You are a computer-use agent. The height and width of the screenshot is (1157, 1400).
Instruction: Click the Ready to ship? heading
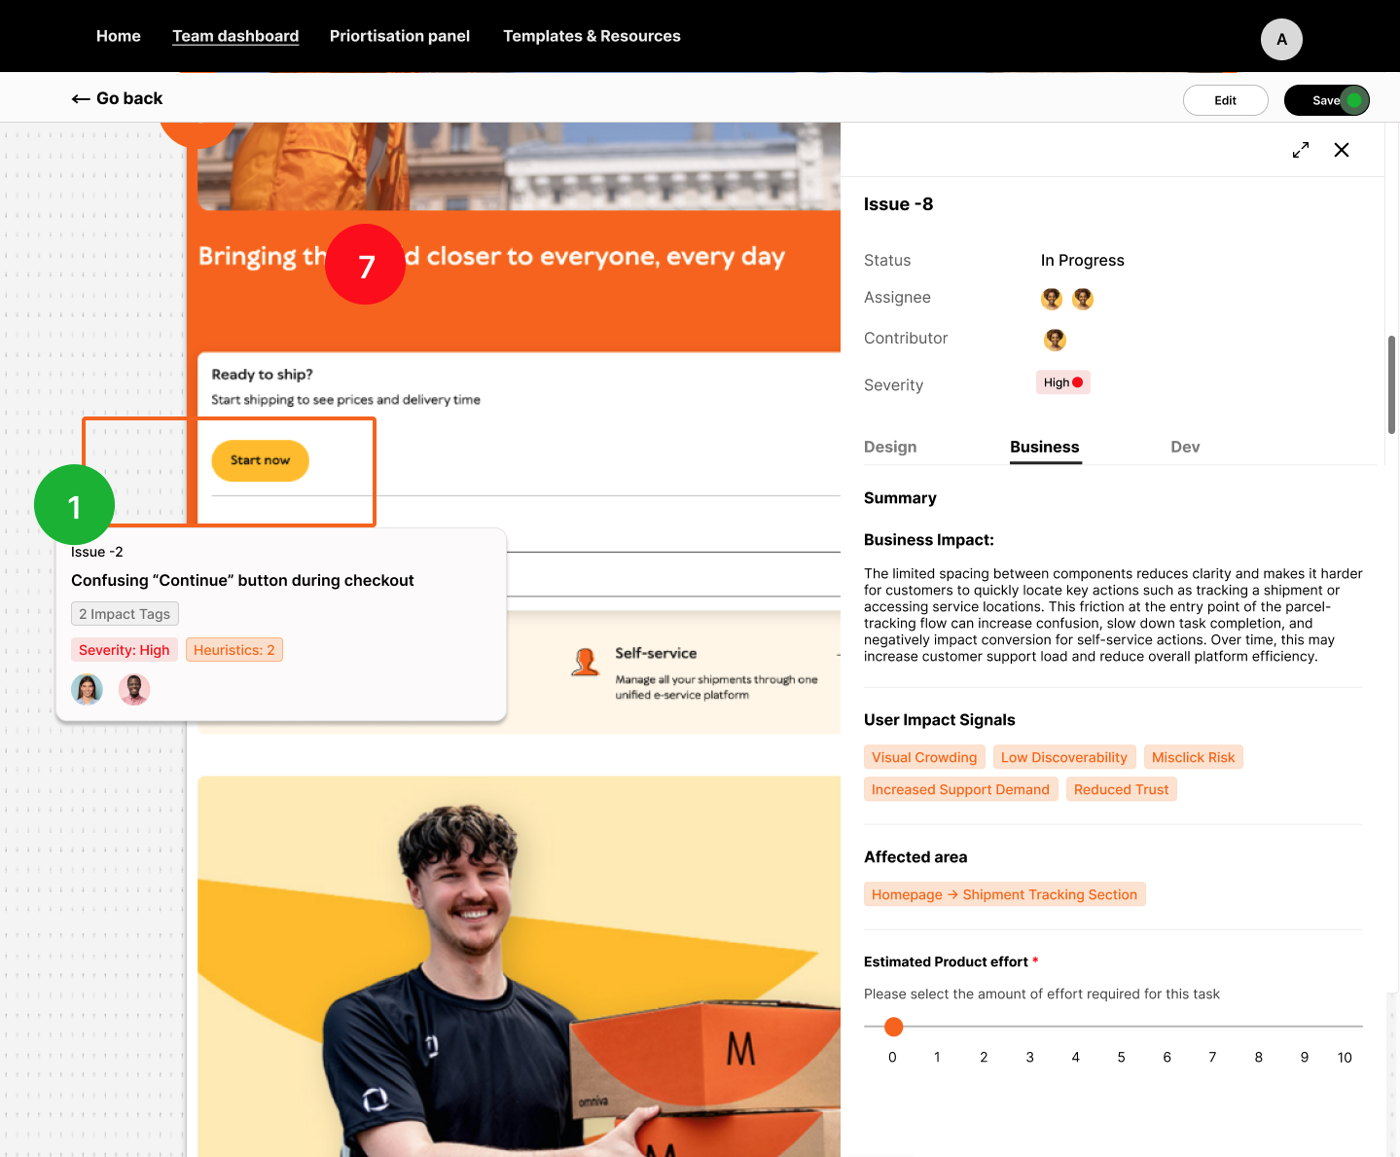(x=262, y=375)
